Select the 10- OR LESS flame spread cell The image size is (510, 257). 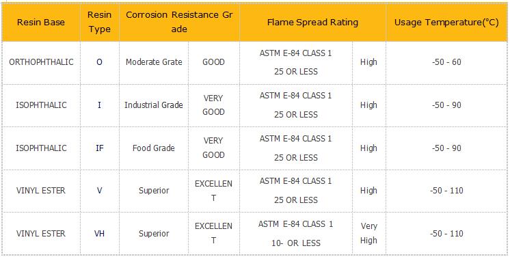pos(296,234)
